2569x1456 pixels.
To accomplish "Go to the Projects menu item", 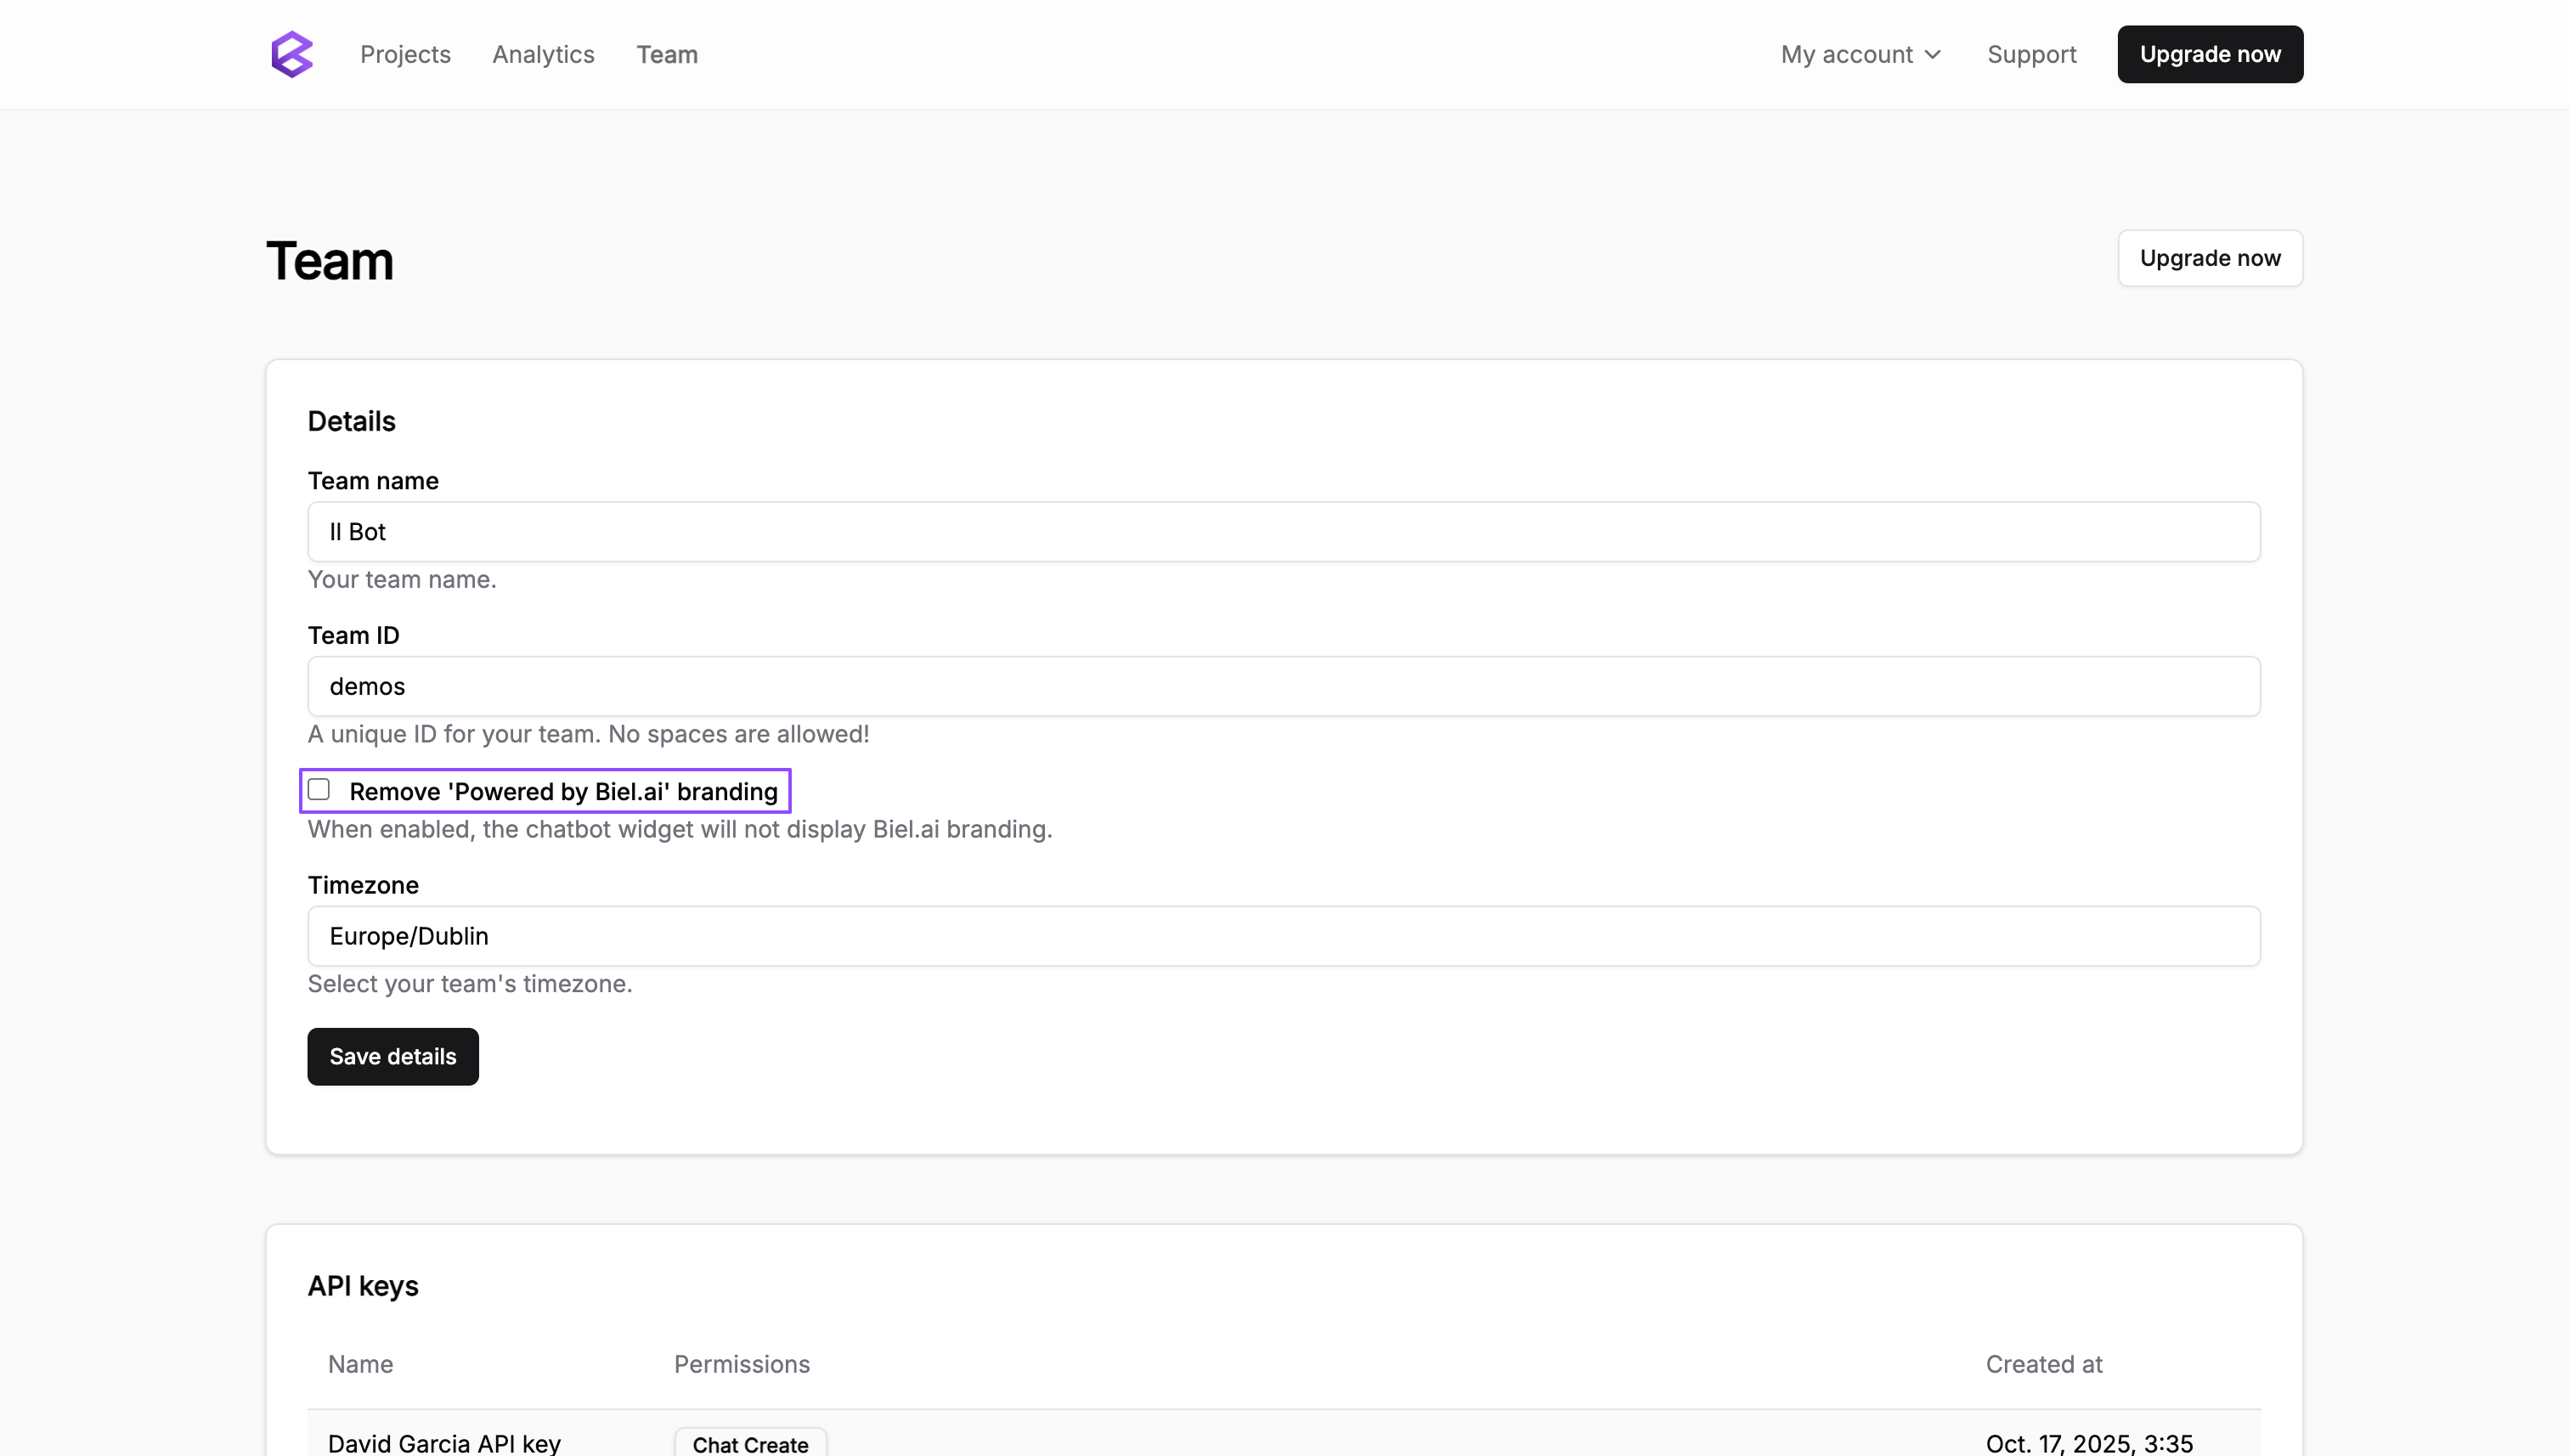I will point(405,54).
